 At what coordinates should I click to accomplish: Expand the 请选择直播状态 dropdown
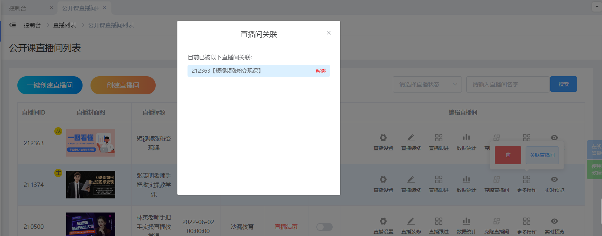427,84
